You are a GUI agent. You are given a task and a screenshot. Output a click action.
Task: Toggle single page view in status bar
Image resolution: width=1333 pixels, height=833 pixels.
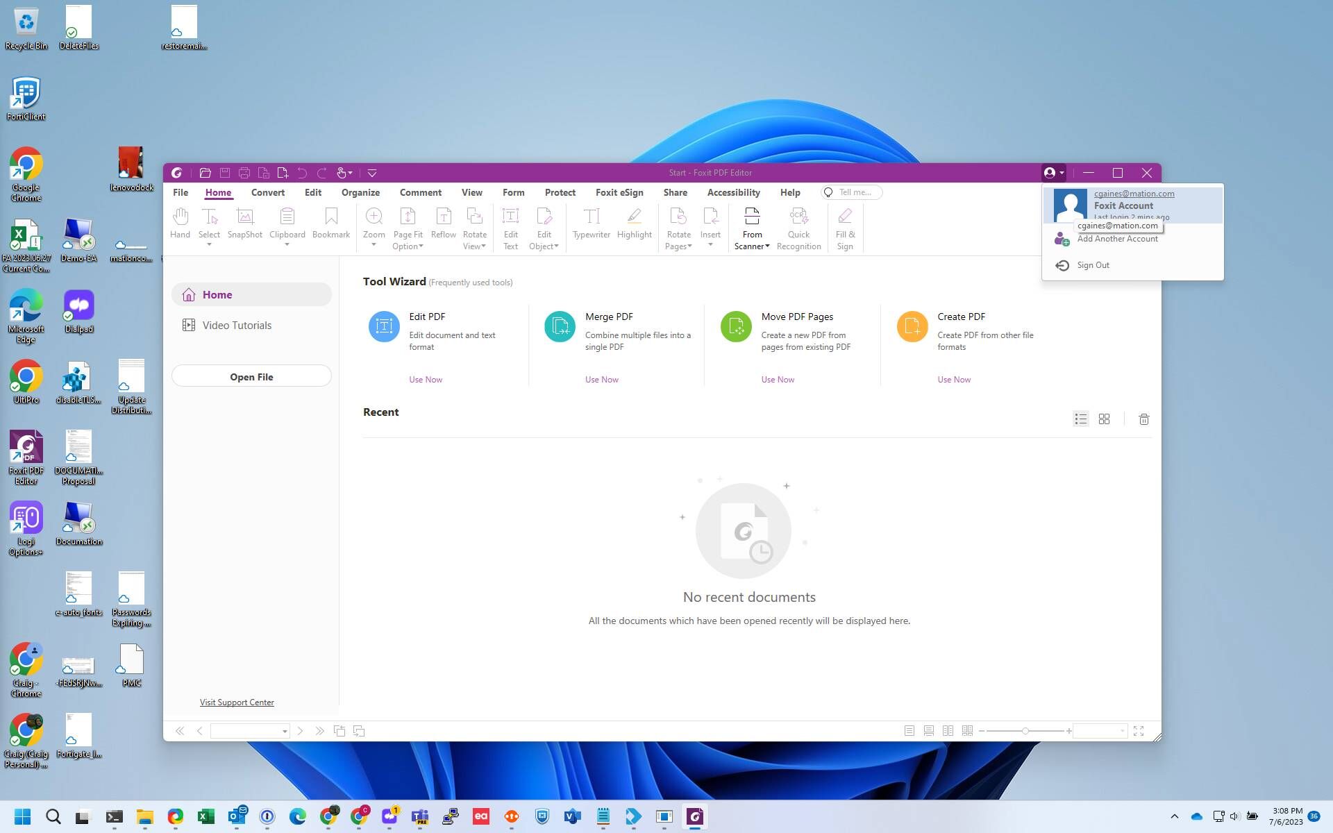(909, 731)
